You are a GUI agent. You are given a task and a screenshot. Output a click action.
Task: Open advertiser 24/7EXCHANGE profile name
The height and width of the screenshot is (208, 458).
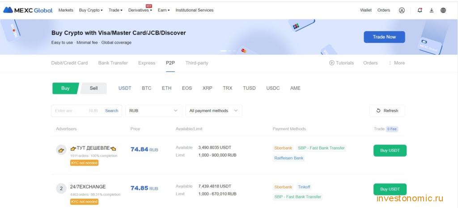(x=88, y=187)
